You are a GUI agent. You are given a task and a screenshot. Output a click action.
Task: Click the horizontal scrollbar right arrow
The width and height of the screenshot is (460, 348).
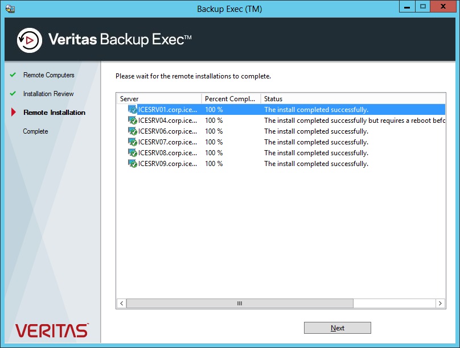(x=440, y=303)
